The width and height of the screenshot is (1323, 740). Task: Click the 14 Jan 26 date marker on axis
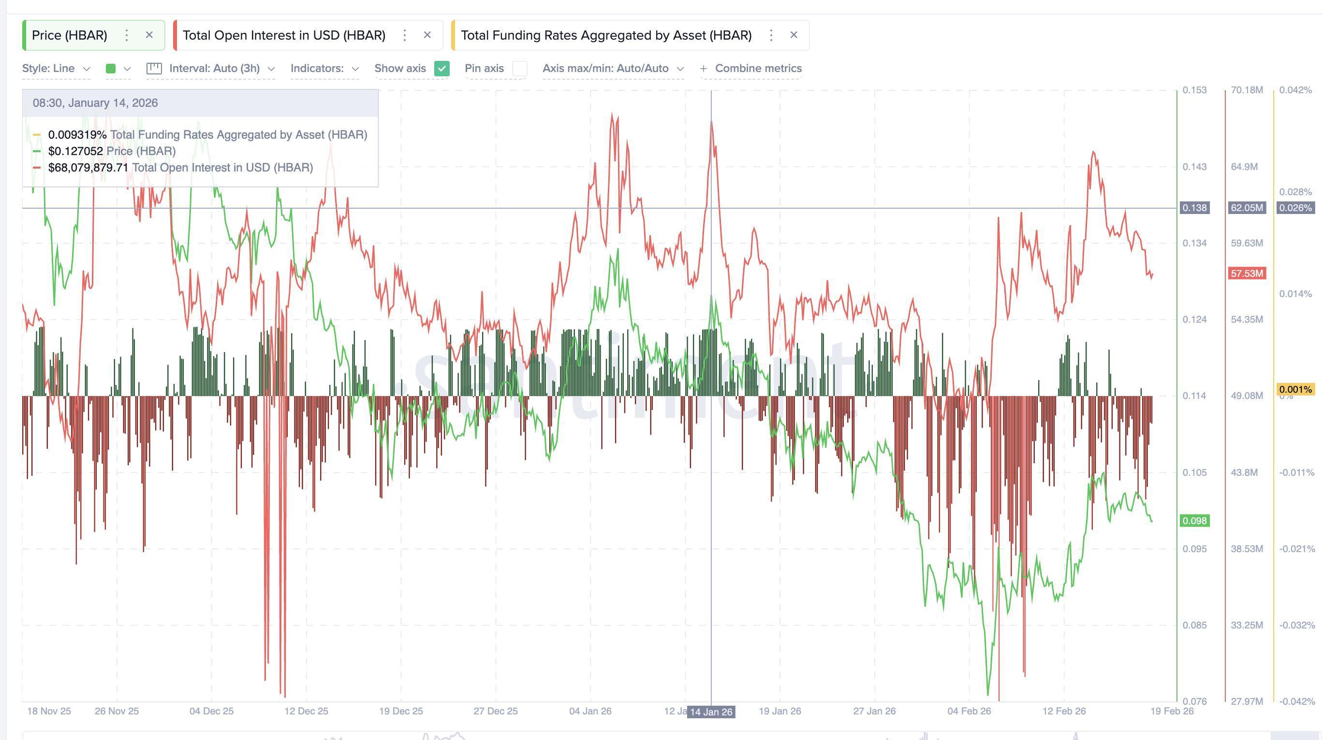click(710, 712)
